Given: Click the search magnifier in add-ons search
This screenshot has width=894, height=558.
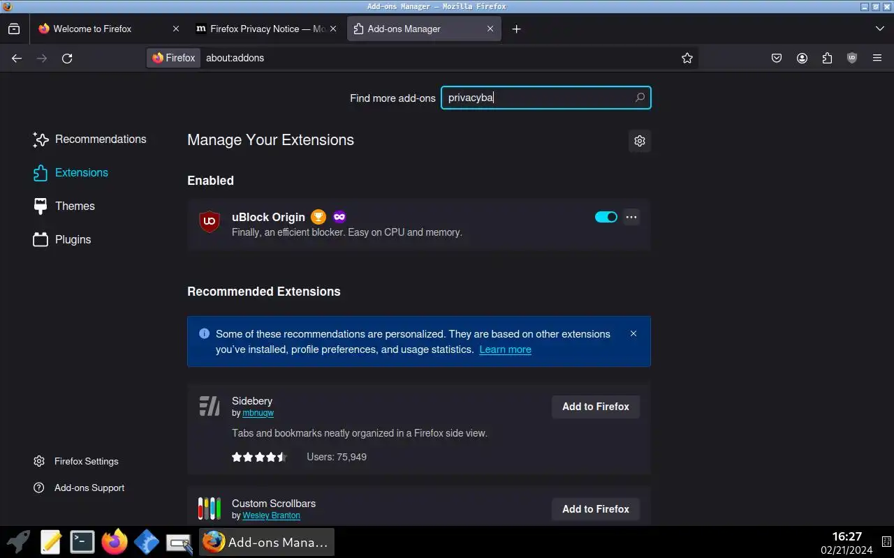Looking at the screenshot, I should click(x=640, y=98).
